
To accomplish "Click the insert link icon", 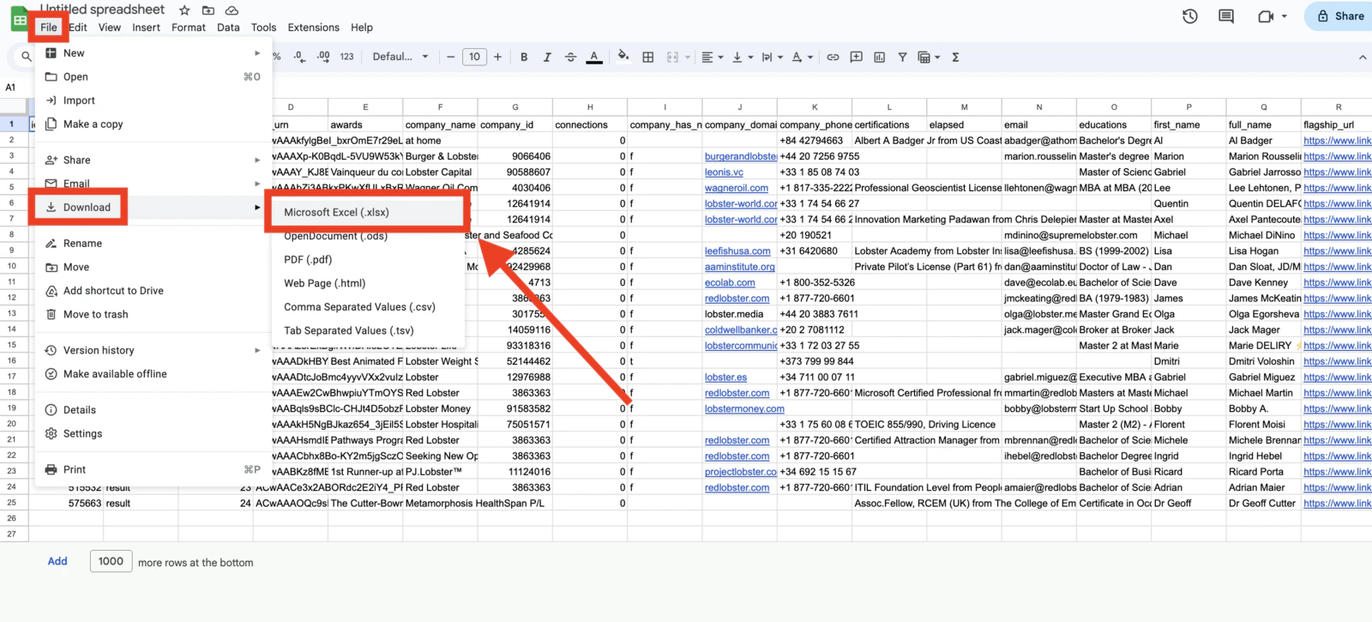I will coord(833,57).
